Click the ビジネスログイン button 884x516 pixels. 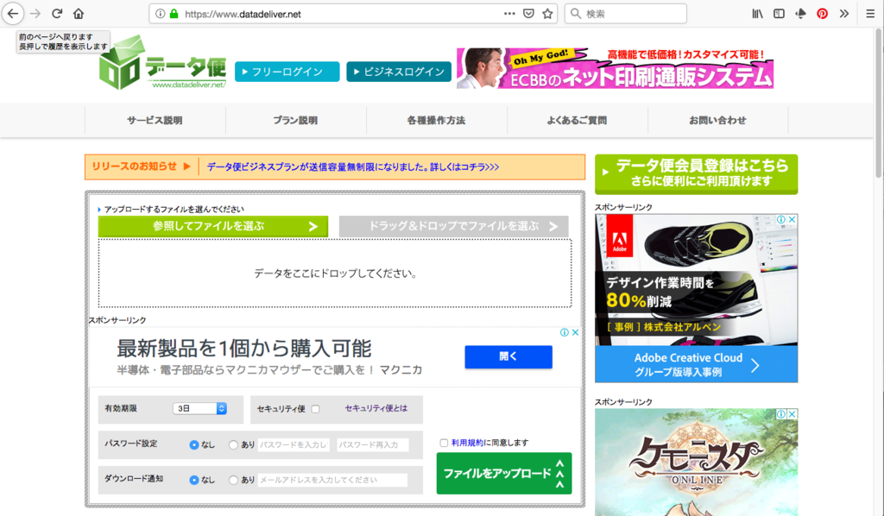pyautogui.click(x=399, y=72)
